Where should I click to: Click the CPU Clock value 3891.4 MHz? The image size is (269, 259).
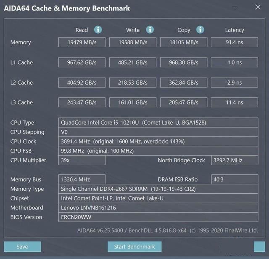[158, 142]
